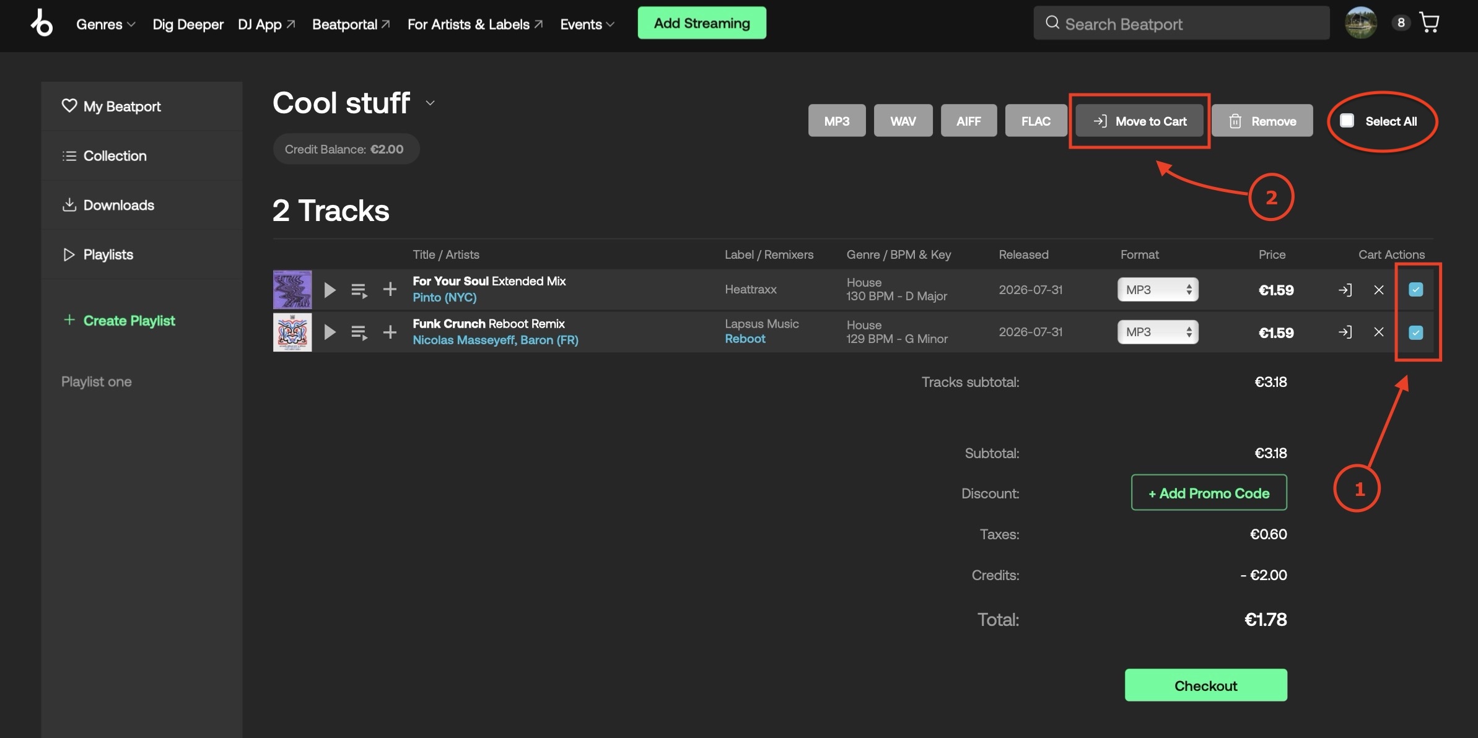Open the Funk Crunch track title
The height and width of the screenshot is (738, 1478).
tap(489, 324)
